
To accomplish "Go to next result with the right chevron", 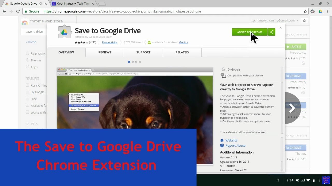I will pyautogui.click(x=292, y=108).
